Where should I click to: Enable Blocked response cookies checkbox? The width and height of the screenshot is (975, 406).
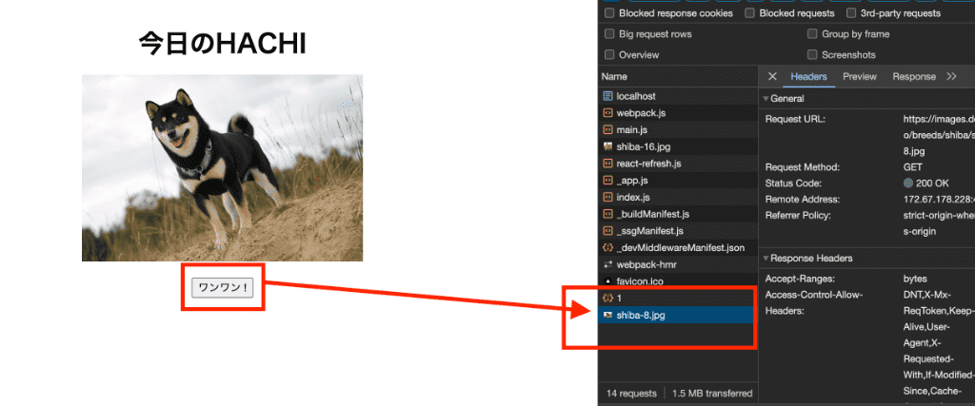[x=609, y=13]
